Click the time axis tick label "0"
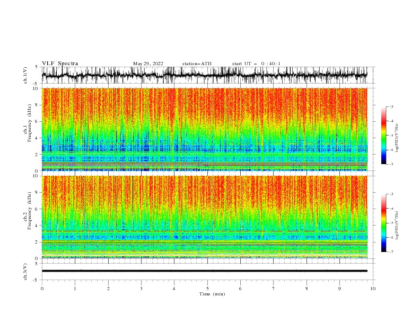 tap(42, 289)
